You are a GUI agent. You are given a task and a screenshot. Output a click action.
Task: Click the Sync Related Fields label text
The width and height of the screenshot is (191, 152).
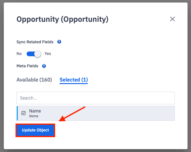(x=35, y=42)
